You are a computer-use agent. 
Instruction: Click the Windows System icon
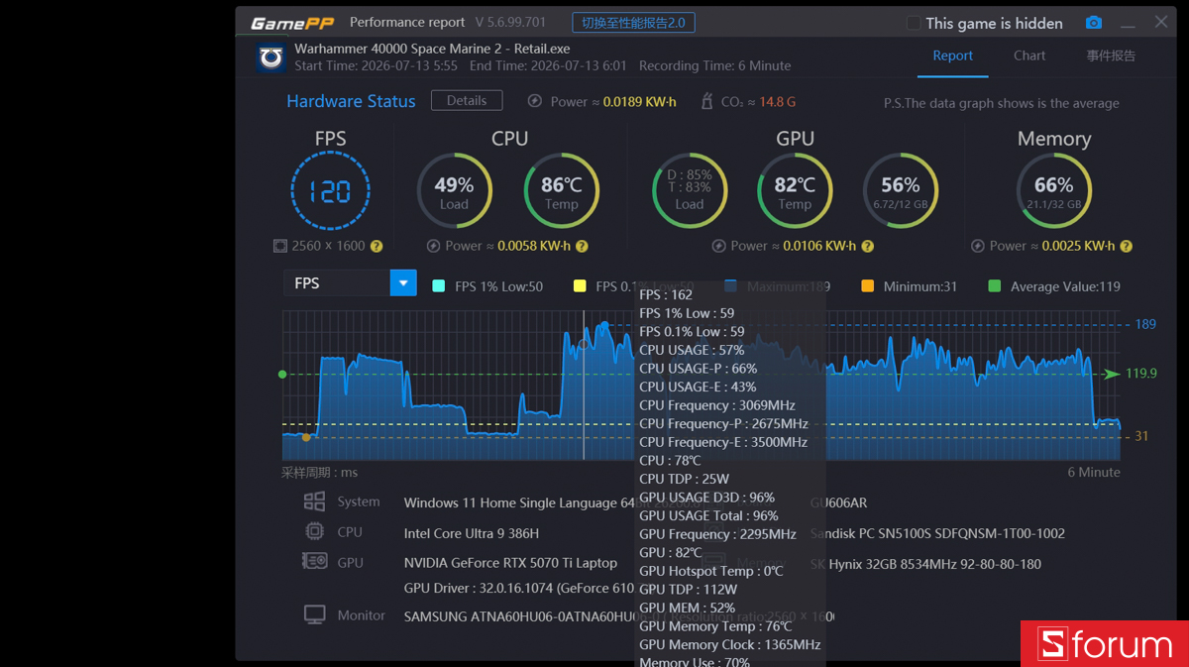(x=314, y=501)
